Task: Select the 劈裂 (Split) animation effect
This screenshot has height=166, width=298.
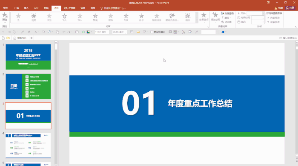Action: pos(95,17)
